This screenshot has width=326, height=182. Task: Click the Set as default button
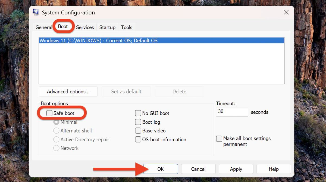(126, 92)
